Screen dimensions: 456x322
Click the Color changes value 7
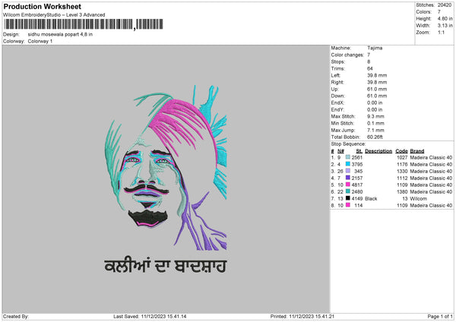369,55
